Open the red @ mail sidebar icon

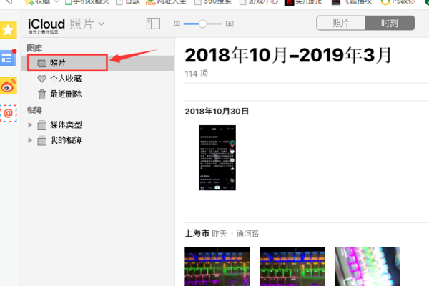[8, 113]
